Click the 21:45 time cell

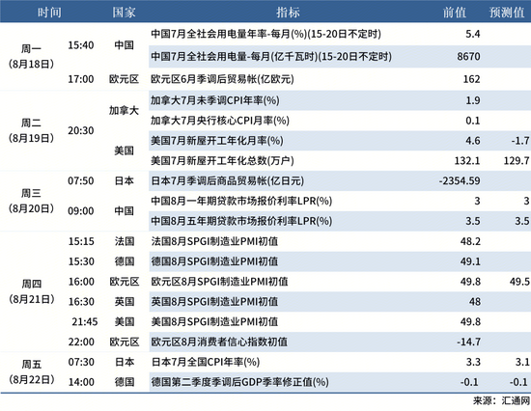(85, 321)
